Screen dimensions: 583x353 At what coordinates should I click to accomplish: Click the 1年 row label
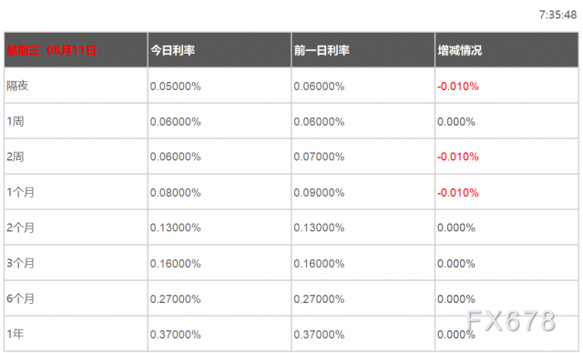15,334
